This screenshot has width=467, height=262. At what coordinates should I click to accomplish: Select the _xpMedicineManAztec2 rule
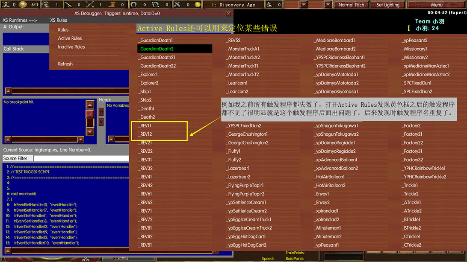pyautogui.click(x=426, y=75)
